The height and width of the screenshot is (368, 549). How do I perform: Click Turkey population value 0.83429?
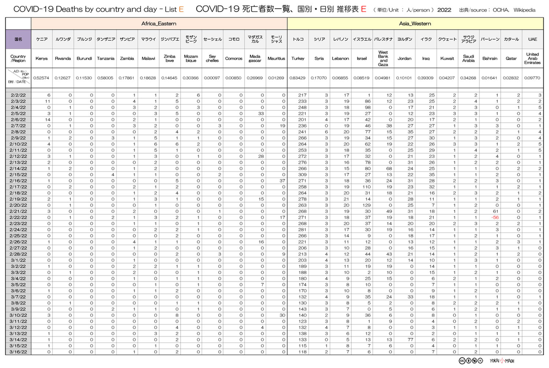point(298,79)
